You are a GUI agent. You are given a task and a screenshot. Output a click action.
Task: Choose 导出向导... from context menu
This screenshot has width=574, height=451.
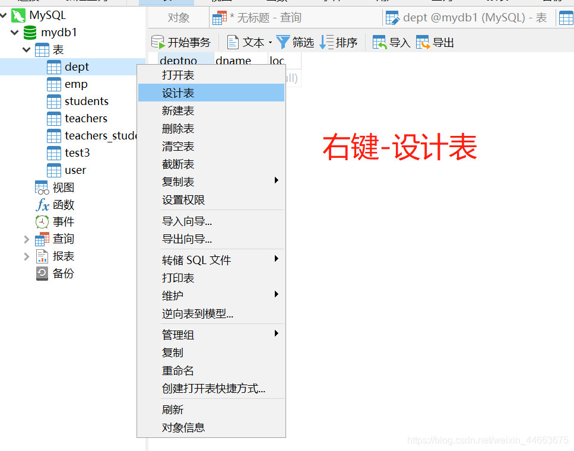click(x=211, y=239)
